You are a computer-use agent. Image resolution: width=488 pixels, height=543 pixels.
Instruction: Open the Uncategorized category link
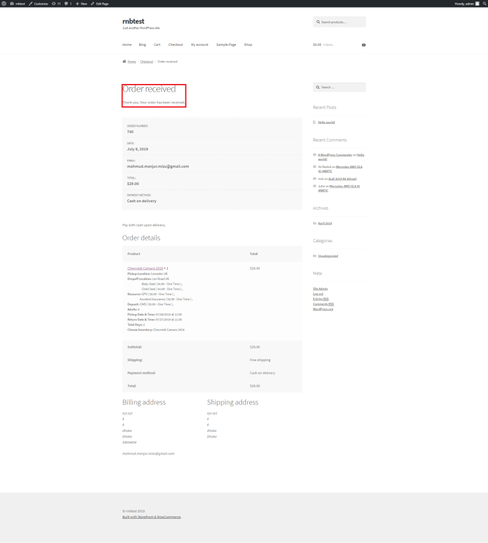point(328,256)
